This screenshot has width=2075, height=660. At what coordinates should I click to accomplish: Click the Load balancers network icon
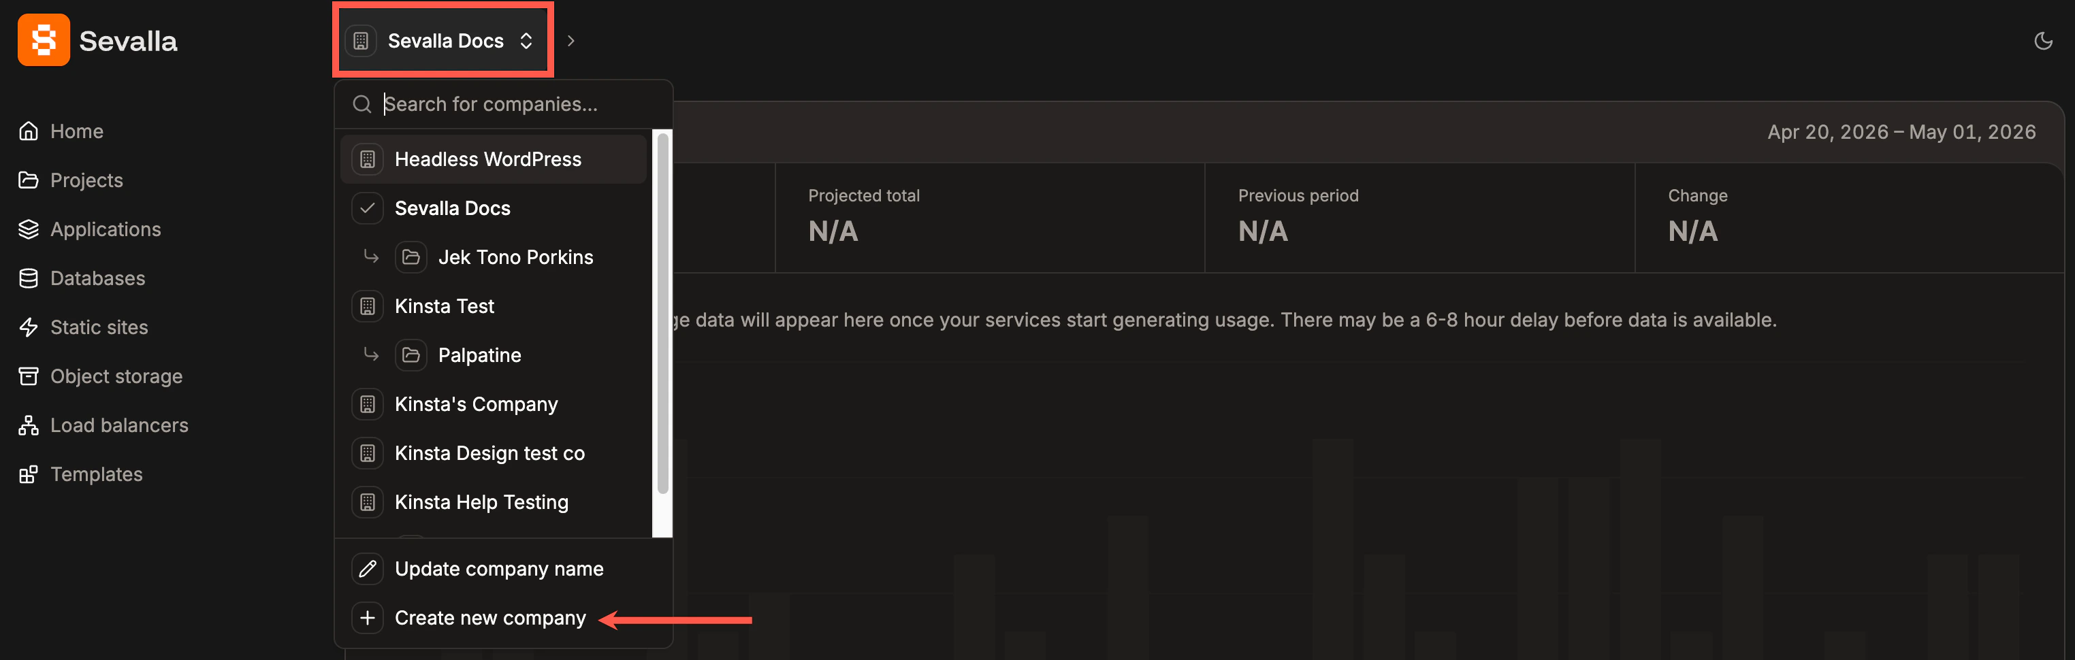click(28, 426)
